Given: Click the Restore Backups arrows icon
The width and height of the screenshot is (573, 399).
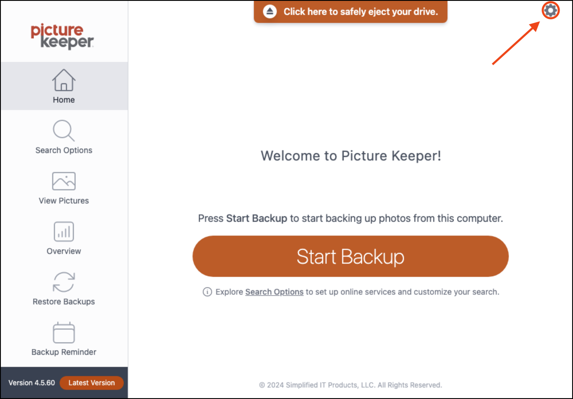Looking at the screenshot, I should [x=64, y=282].
